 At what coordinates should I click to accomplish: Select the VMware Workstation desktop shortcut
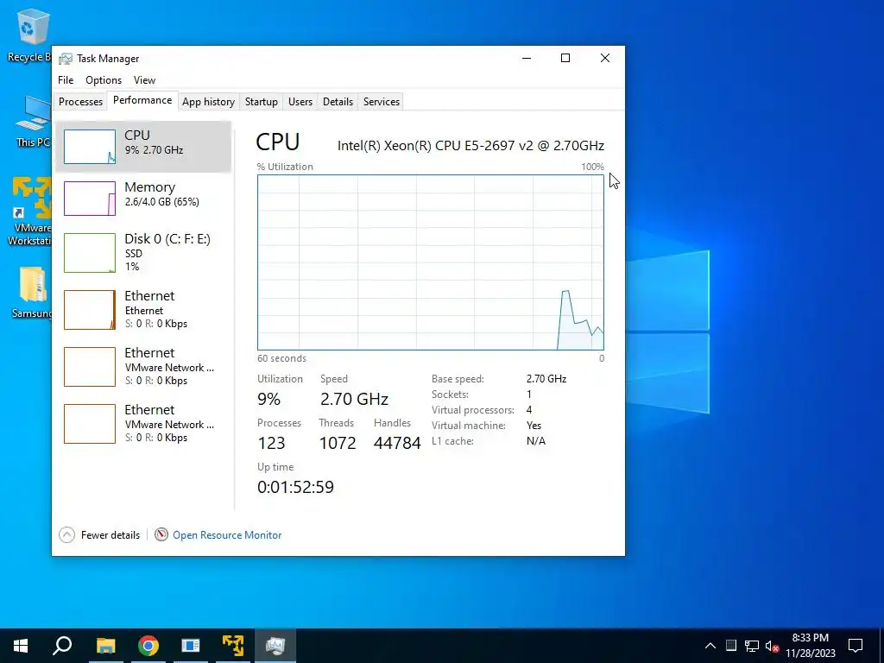pyautogui.click(x=31, y=212)
